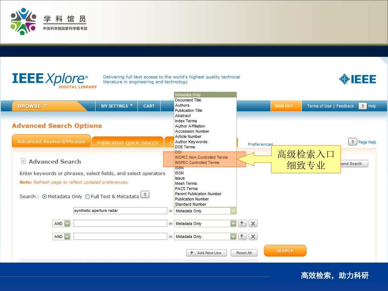
Task: Choose Document Title from field list
Action: tap(205, 100)
